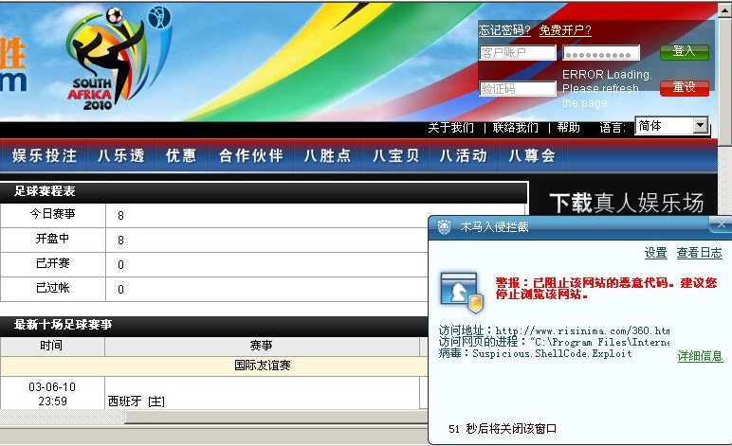Open the 忘记密码 forgot password link
The image size is (732, 446).
tap(504, 30)
